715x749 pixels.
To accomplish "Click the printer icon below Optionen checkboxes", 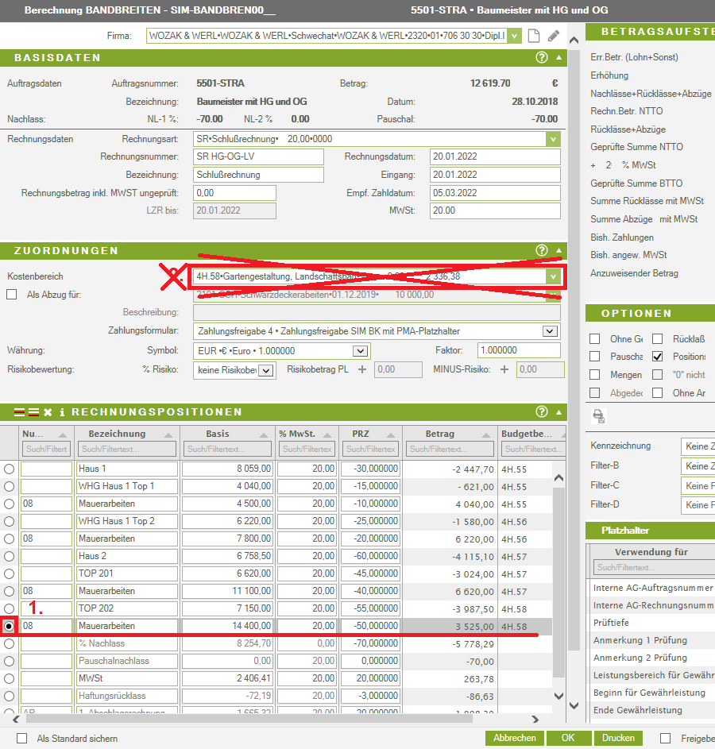I will click(x=599, y=415).
